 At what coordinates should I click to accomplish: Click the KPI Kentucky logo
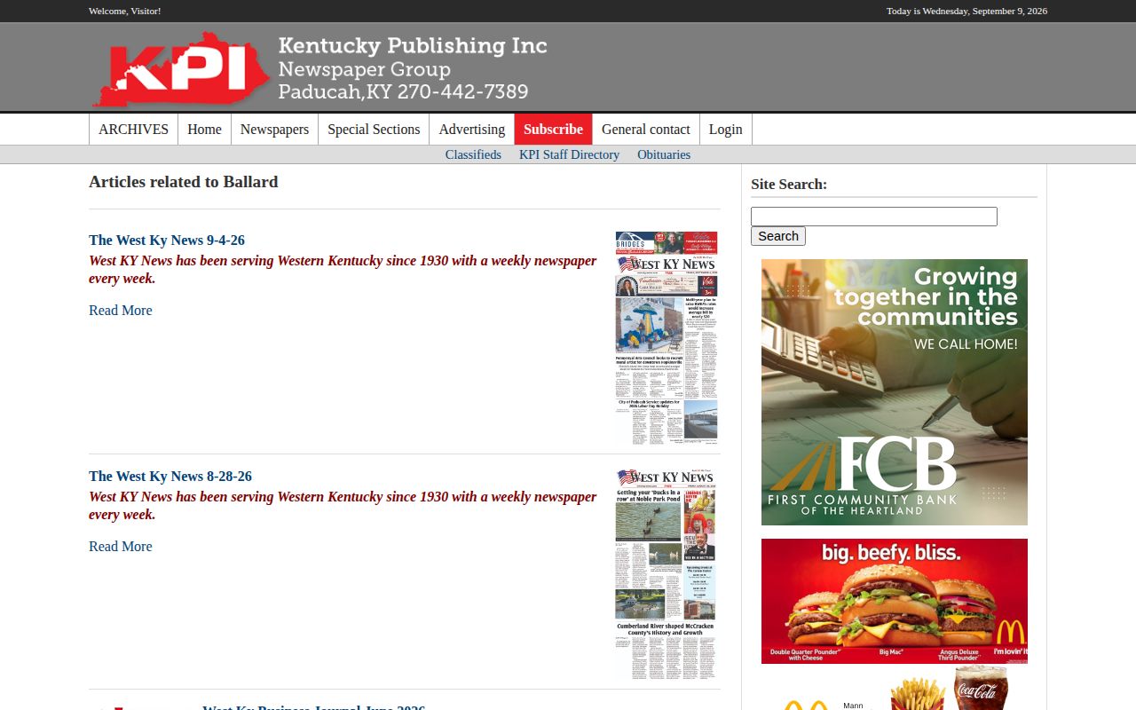[x=181, y=69]
